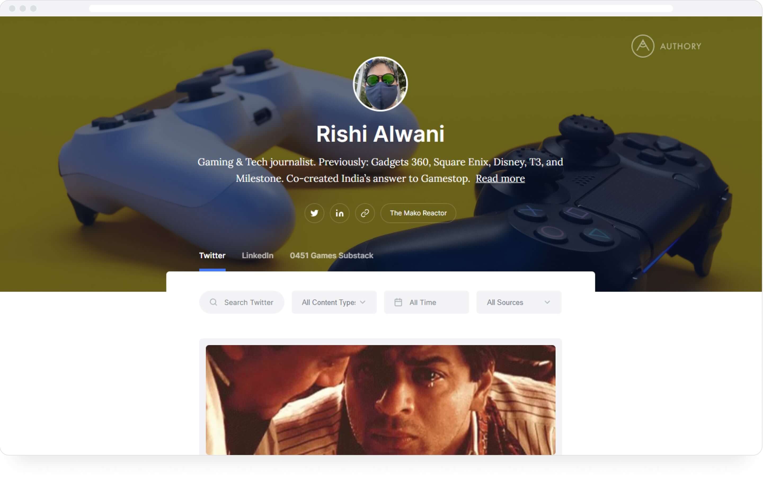Image resolution: width=763 pixels, height=482 pixels.
Task: Click the Authory wordmark text
Action: [681, 46]
